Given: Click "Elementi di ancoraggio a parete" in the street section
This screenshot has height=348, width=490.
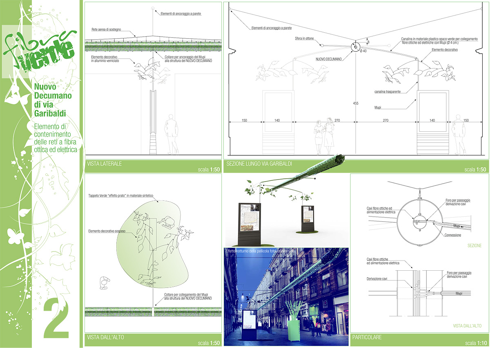Looking at the screenshot, I should (x=272, y=28).
